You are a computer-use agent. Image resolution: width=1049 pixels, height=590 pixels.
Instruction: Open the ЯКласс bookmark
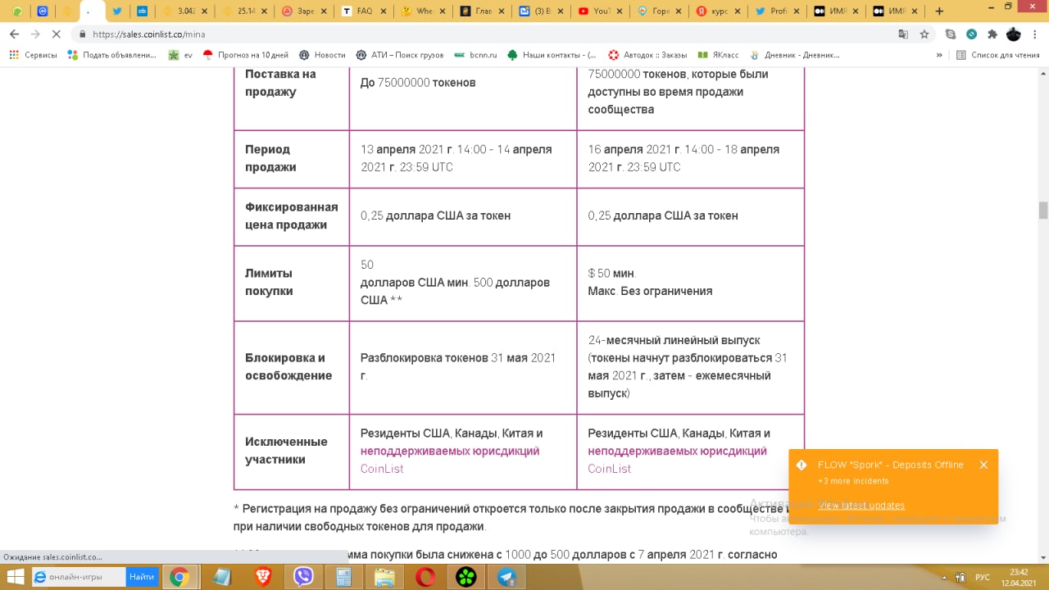coord(718,55)
